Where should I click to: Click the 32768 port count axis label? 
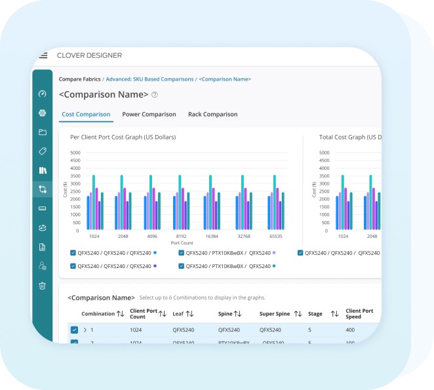(x=244, y=237)
